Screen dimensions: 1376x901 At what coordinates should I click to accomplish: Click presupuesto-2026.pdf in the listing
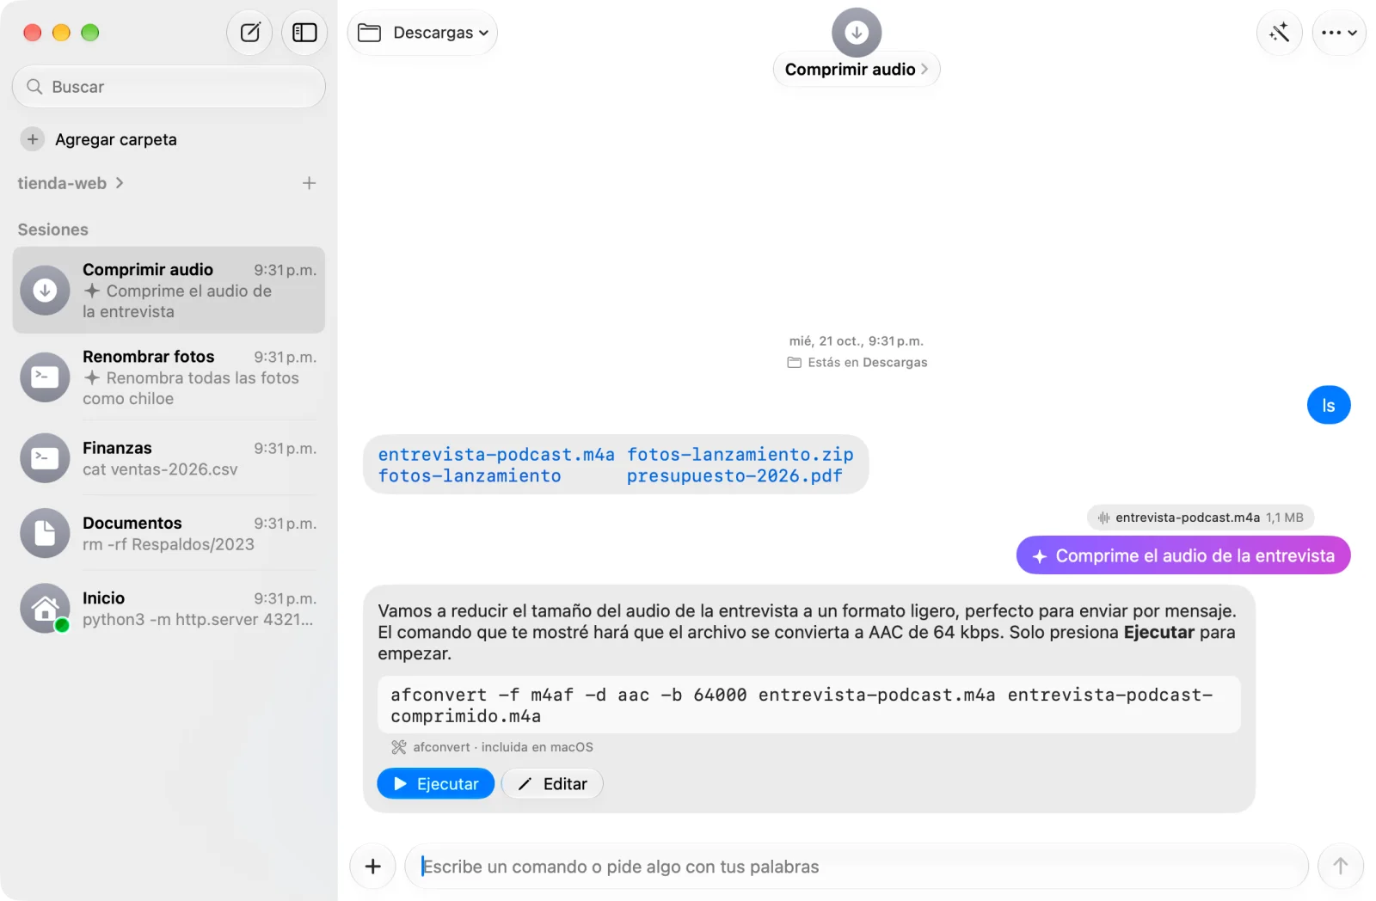[734, 475]
